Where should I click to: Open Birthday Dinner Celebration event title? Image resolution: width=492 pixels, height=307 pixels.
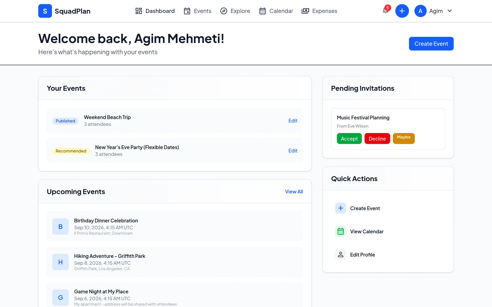[x=106, y=221]
